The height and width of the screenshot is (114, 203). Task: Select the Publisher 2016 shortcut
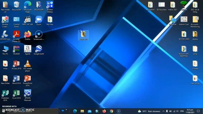[x=5, y=95]
